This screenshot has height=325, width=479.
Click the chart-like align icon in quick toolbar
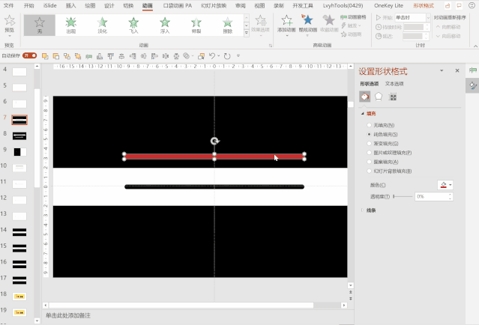pyautogui.click(x=100, y=56)
